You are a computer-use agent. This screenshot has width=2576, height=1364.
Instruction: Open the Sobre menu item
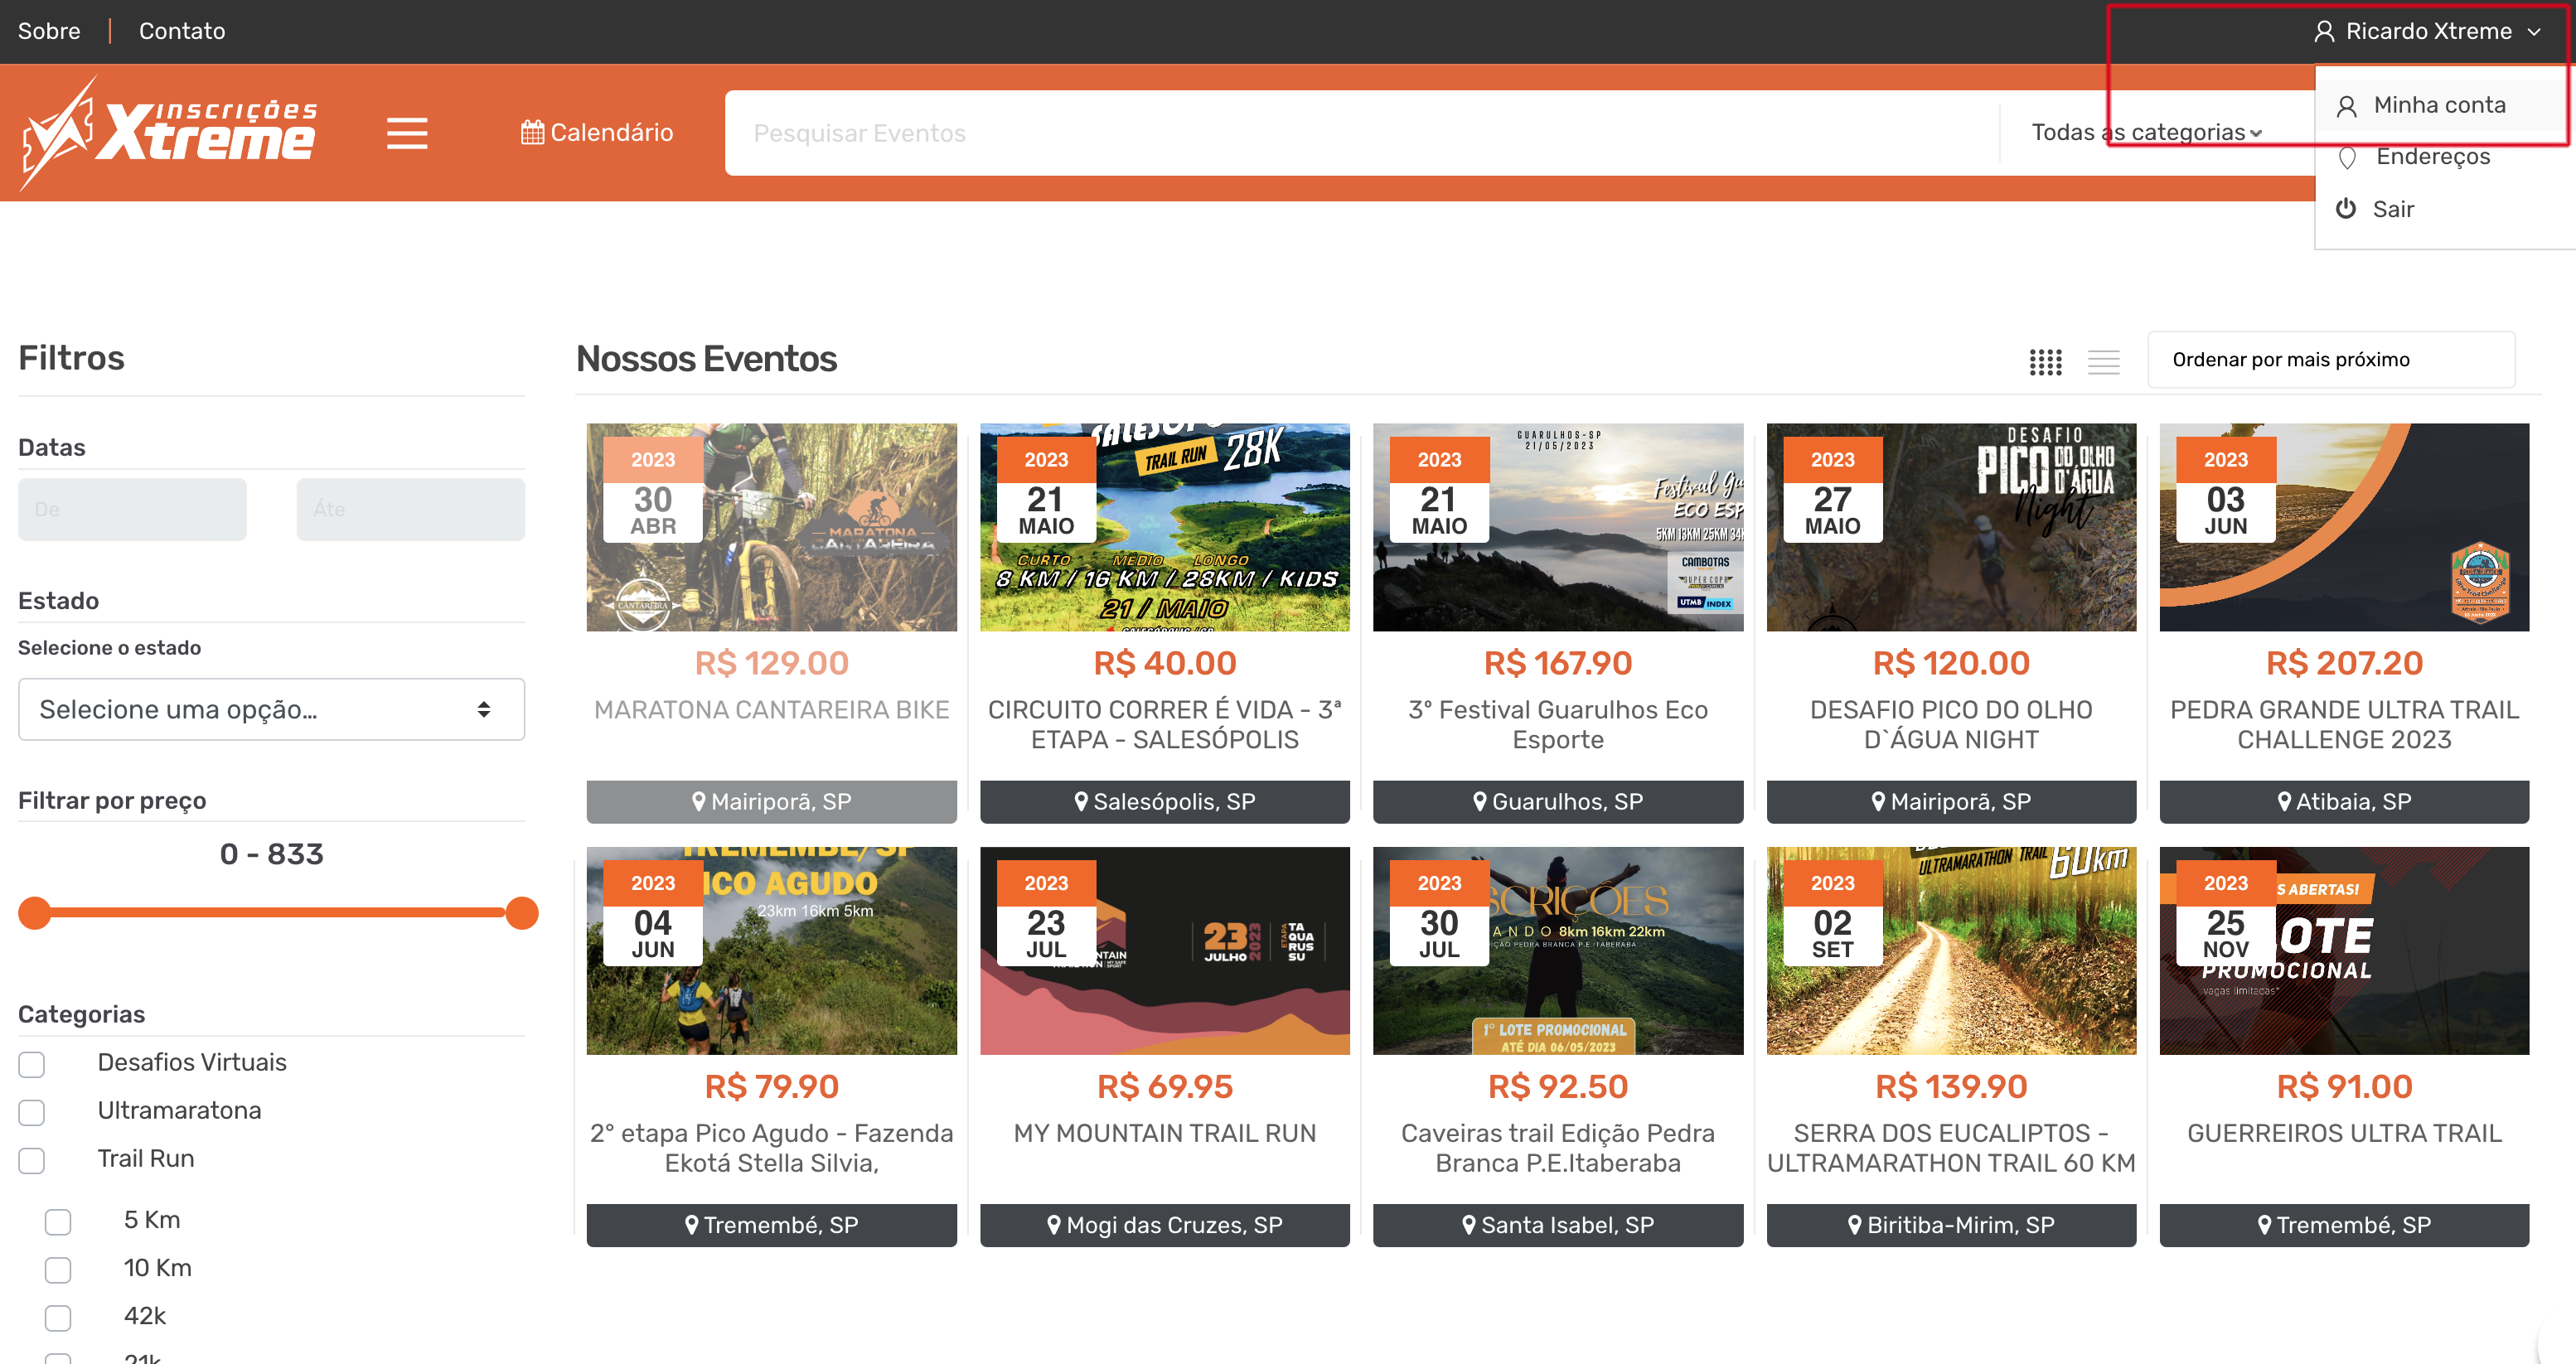click(48, 31)
